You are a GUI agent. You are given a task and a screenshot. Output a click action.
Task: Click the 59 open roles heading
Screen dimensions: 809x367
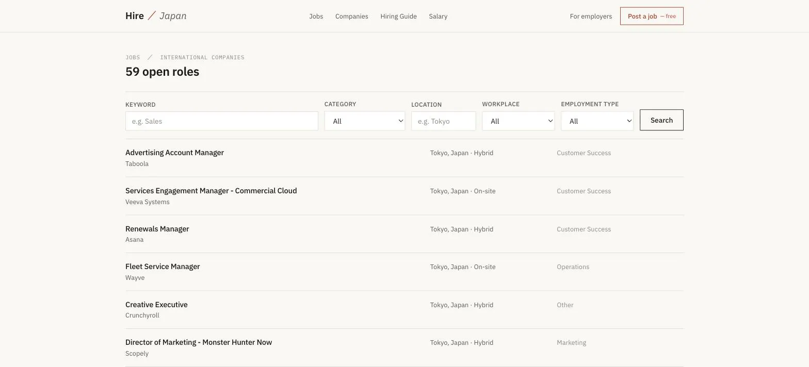(x=162, y=72)
